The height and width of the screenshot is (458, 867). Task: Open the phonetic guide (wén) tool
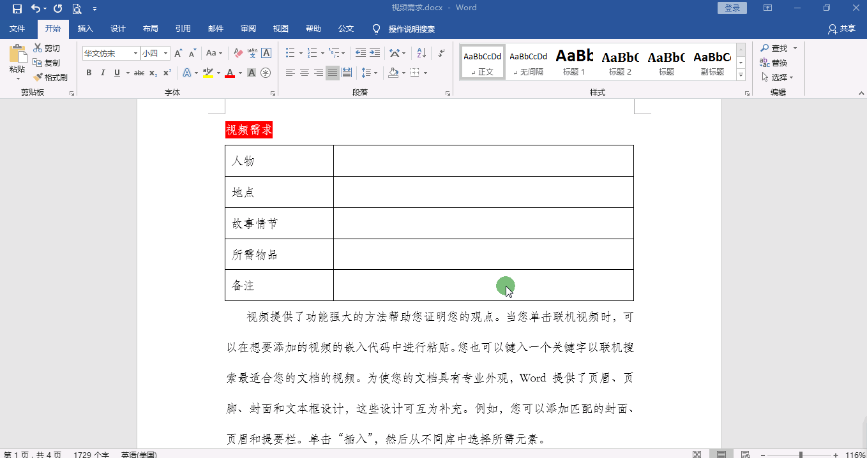click(252, 54)
